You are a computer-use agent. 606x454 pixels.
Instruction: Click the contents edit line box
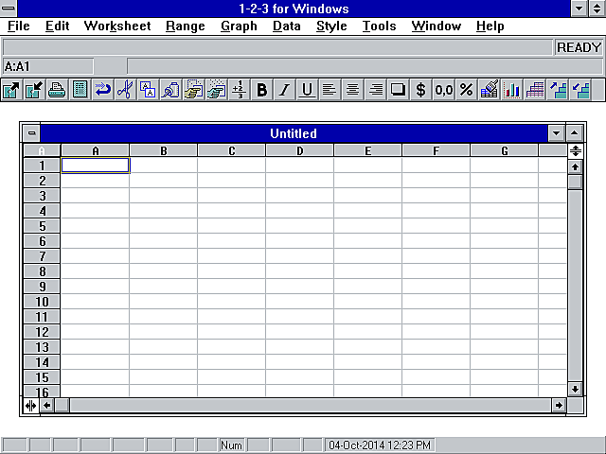(x=365, y=66)
